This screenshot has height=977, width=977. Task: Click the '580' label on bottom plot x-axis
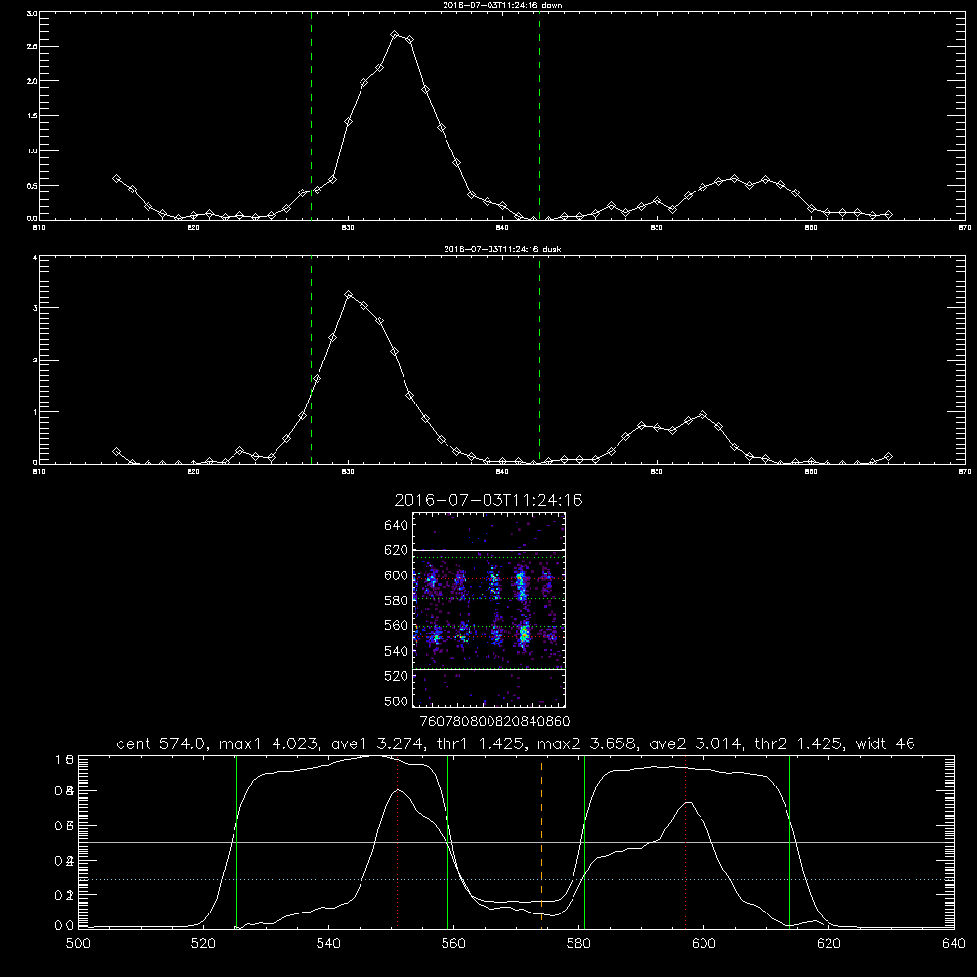coord(578,944)
